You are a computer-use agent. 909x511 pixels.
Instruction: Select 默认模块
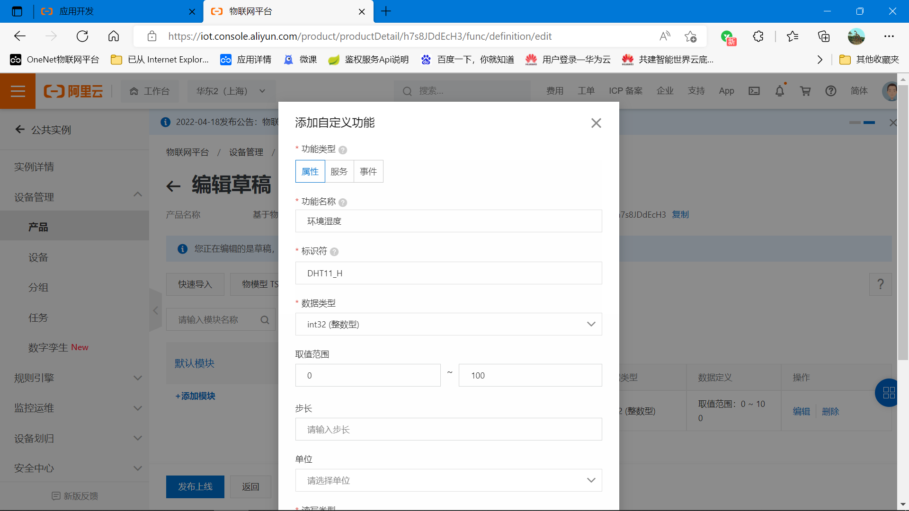coord(195,363)
